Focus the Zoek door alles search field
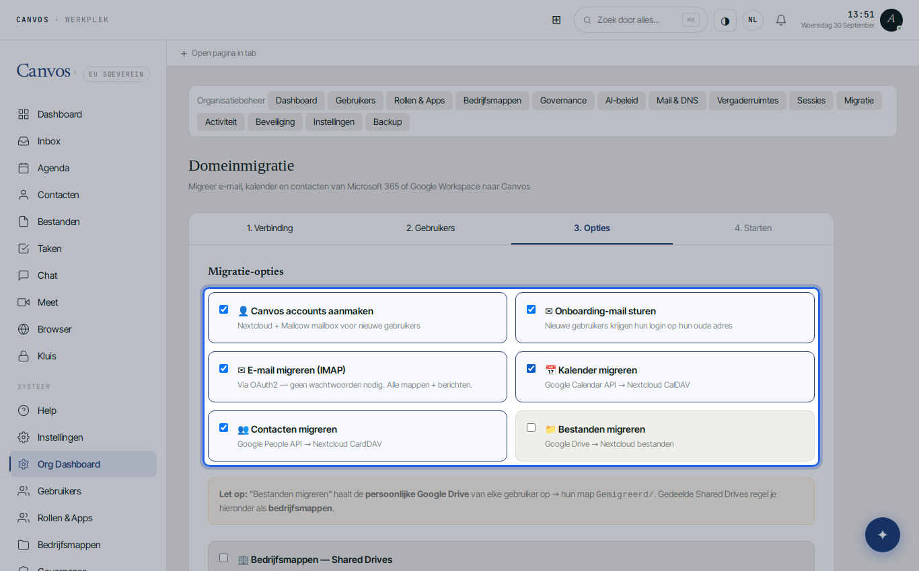This screenshot has width=919, height=571. click(x=641, y=20)
